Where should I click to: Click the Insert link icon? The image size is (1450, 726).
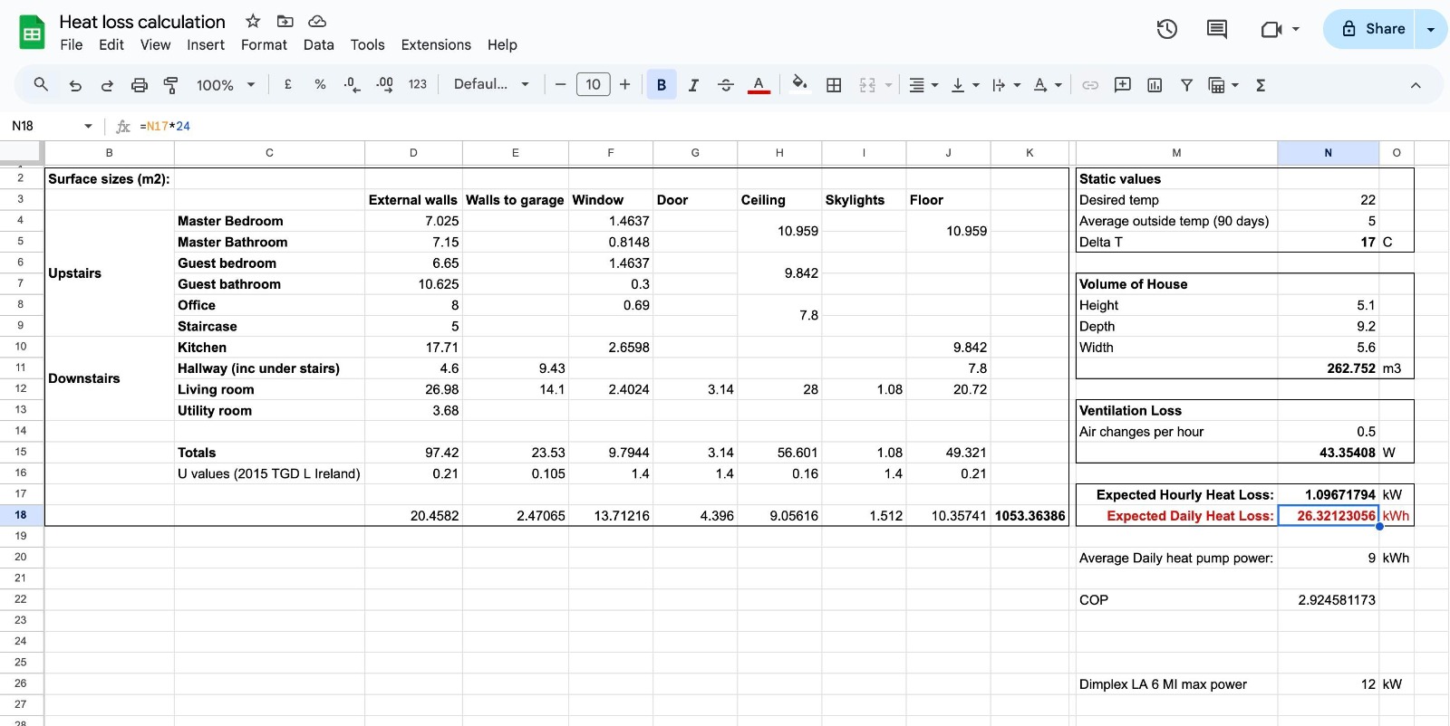(x=1090, y=85)
